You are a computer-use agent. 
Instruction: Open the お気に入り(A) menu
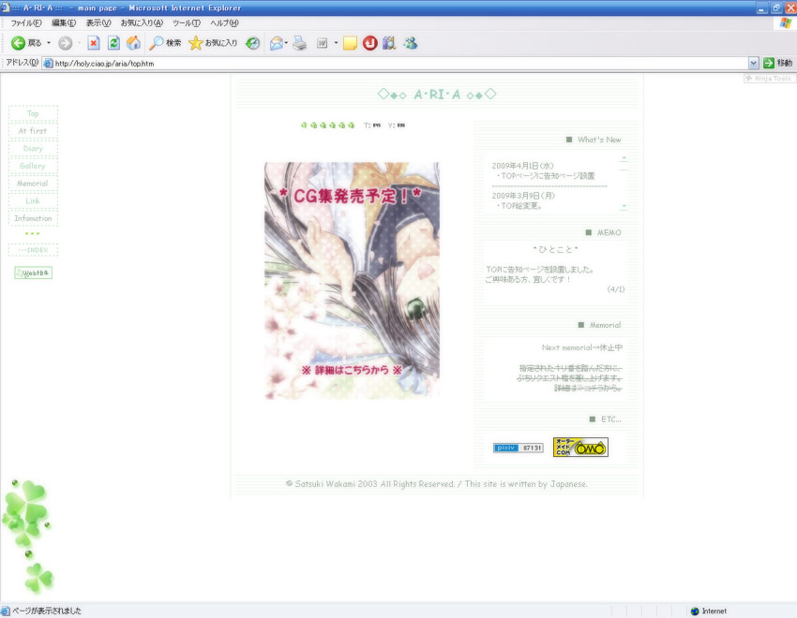click(142, 22)
